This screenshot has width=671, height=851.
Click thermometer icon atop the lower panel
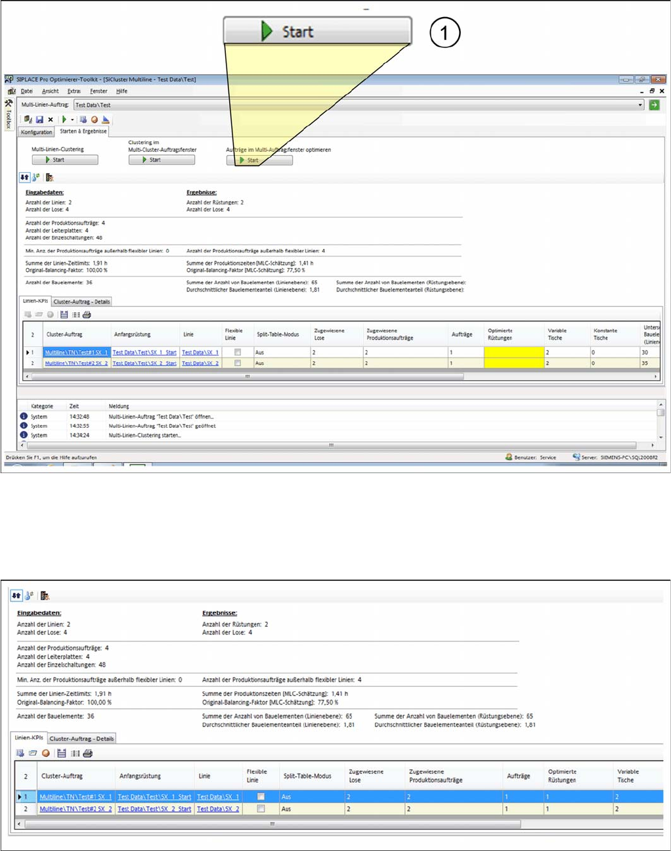tap(30, 596)
